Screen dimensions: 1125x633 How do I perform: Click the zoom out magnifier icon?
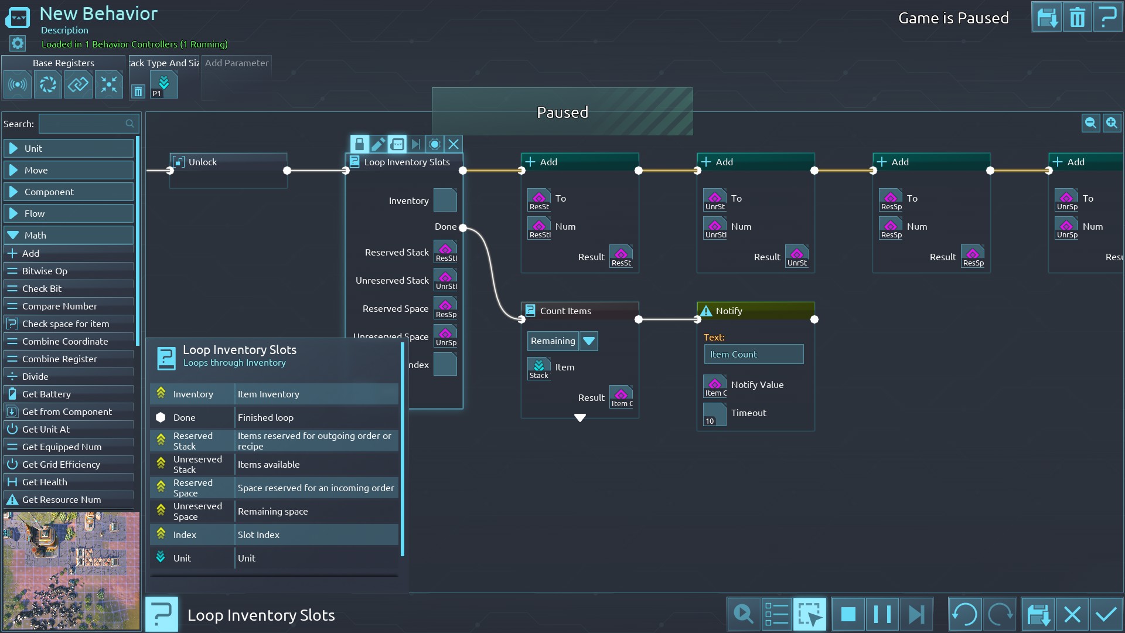tap(1090, 123)
